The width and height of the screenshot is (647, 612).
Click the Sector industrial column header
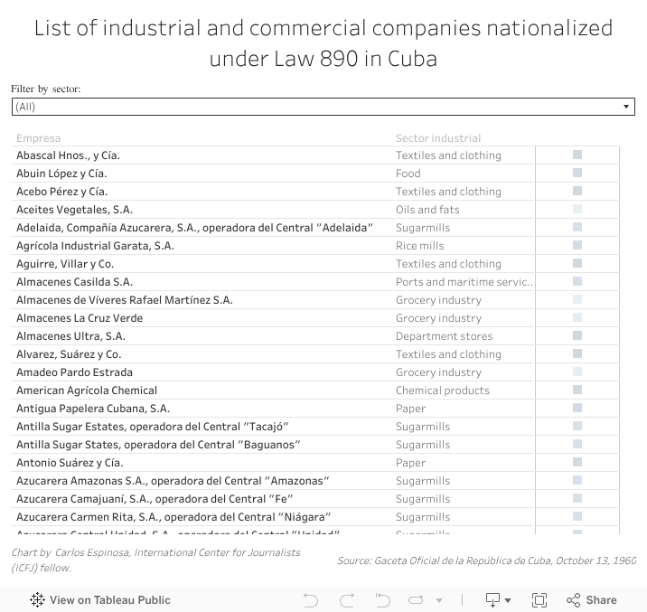click(x=438, y=138)
